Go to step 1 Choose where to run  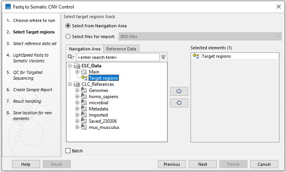[34, 20]
